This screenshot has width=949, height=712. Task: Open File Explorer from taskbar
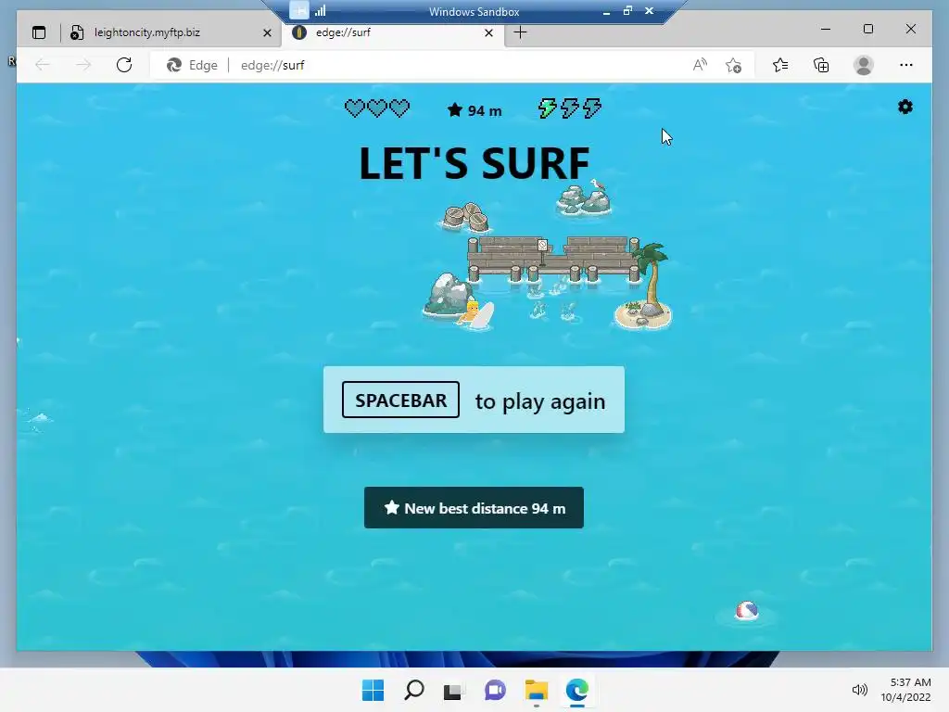click(537, 690)
